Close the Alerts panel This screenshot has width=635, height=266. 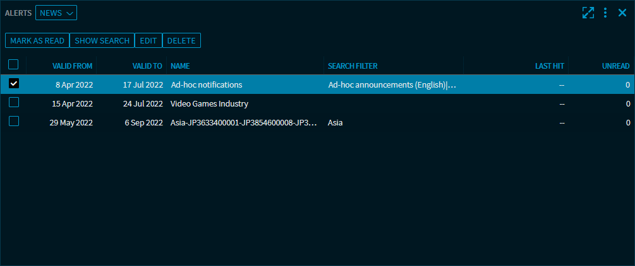pos(622,13)
